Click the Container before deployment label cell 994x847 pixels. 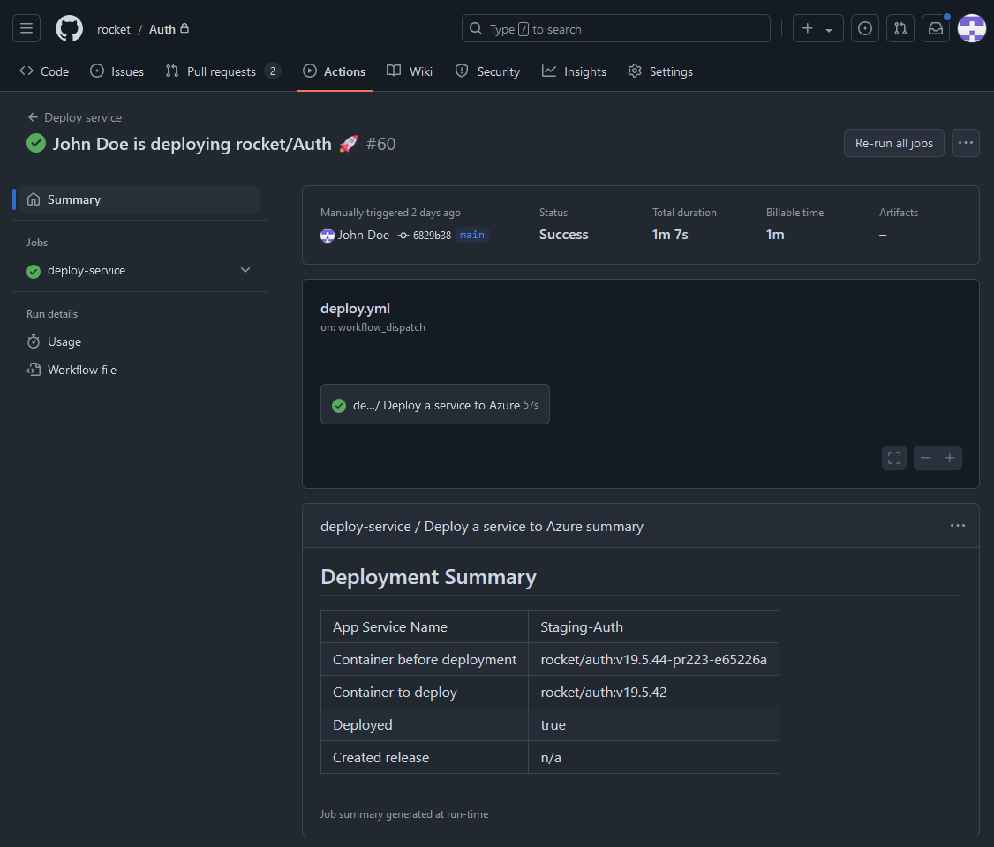[425, 659]
